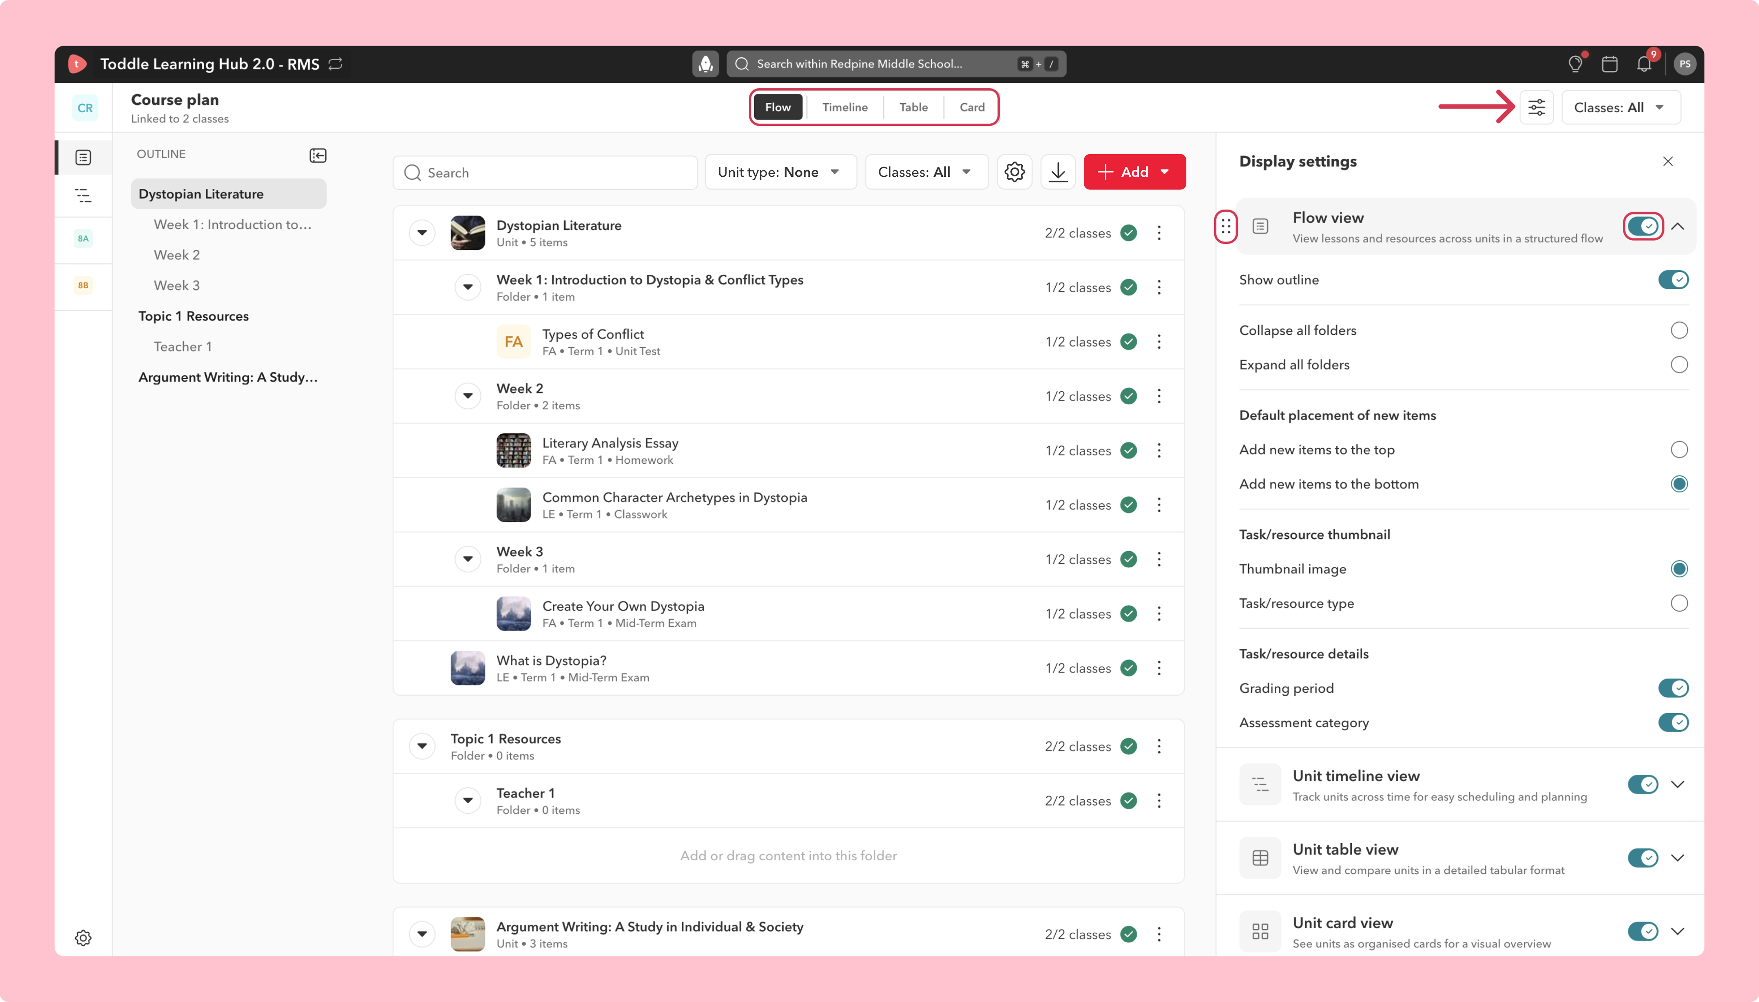Open class 8A from the sidebar
The width and height of the screenshot is (1759, 1002).
[83, 239]
